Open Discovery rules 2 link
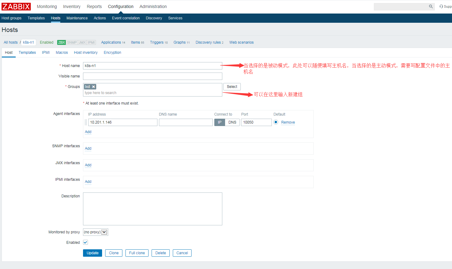The width and height of the screenshot is (452, 269). 209,42
